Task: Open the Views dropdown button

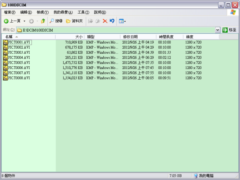Action: (x=122, y=21)
